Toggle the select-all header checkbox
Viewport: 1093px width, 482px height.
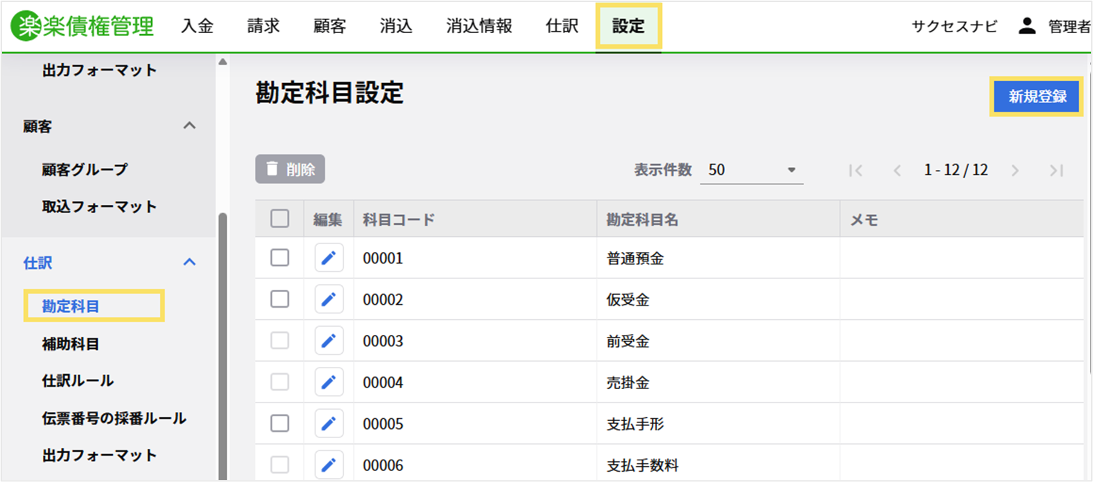pyautogui.click(x=280, y=219)
